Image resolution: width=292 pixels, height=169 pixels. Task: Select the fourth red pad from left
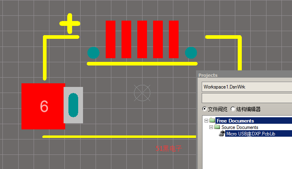(158, 39)
